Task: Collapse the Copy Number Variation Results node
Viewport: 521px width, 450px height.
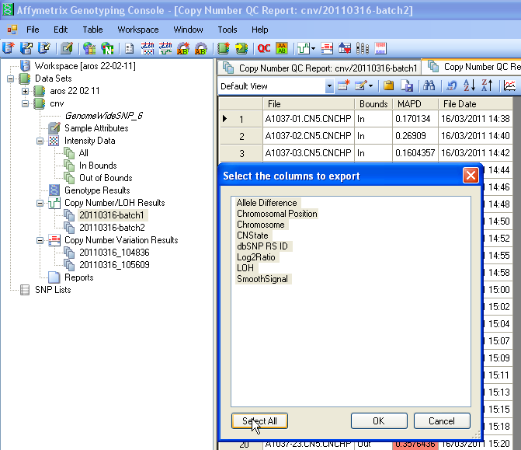Action: coord(40,240)
